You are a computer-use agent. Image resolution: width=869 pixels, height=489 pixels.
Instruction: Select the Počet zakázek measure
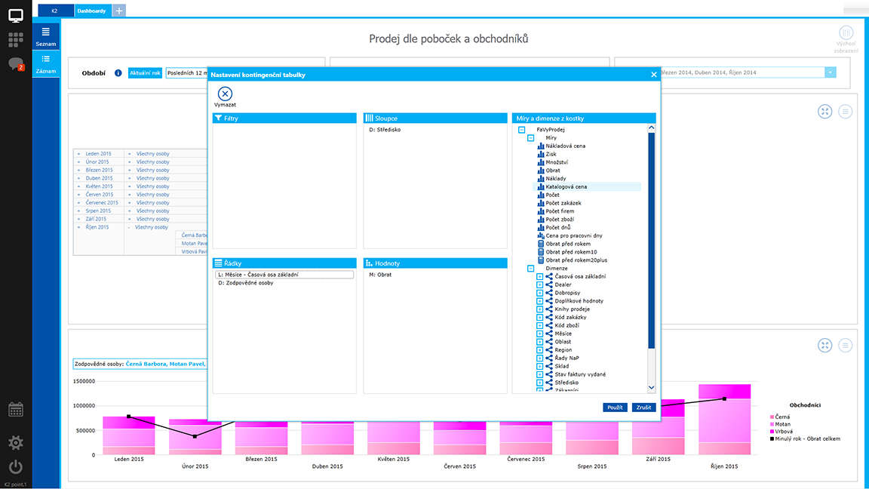[x=563, y=203]
